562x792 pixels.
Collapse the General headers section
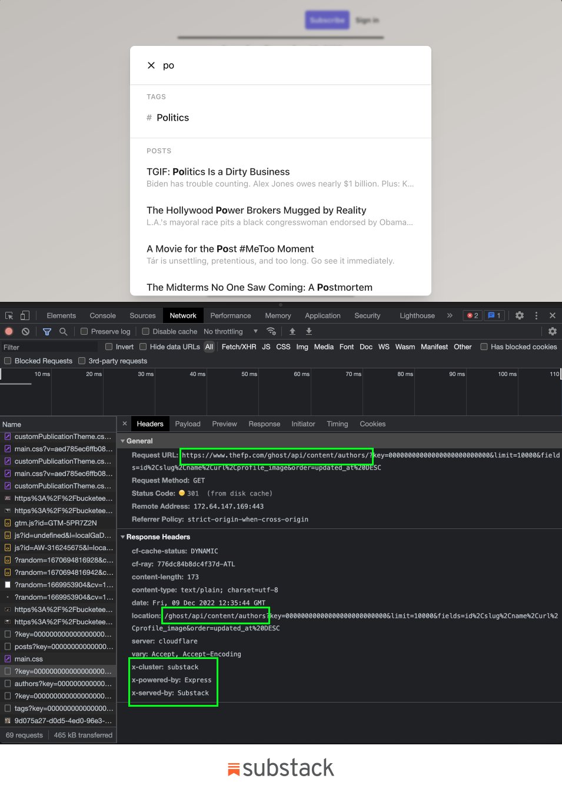click(122, 441)
